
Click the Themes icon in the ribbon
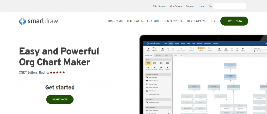point(226,49)
